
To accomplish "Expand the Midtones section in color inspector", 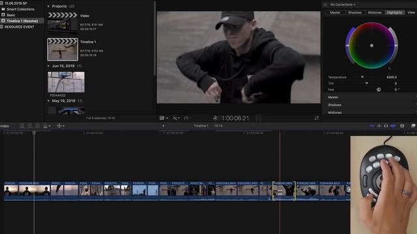I will coord(369,112).
